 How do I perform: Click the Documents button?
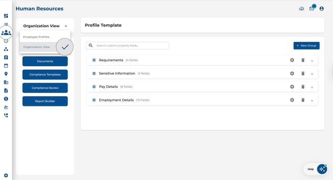pyautogui.click(x=45, y=61)
